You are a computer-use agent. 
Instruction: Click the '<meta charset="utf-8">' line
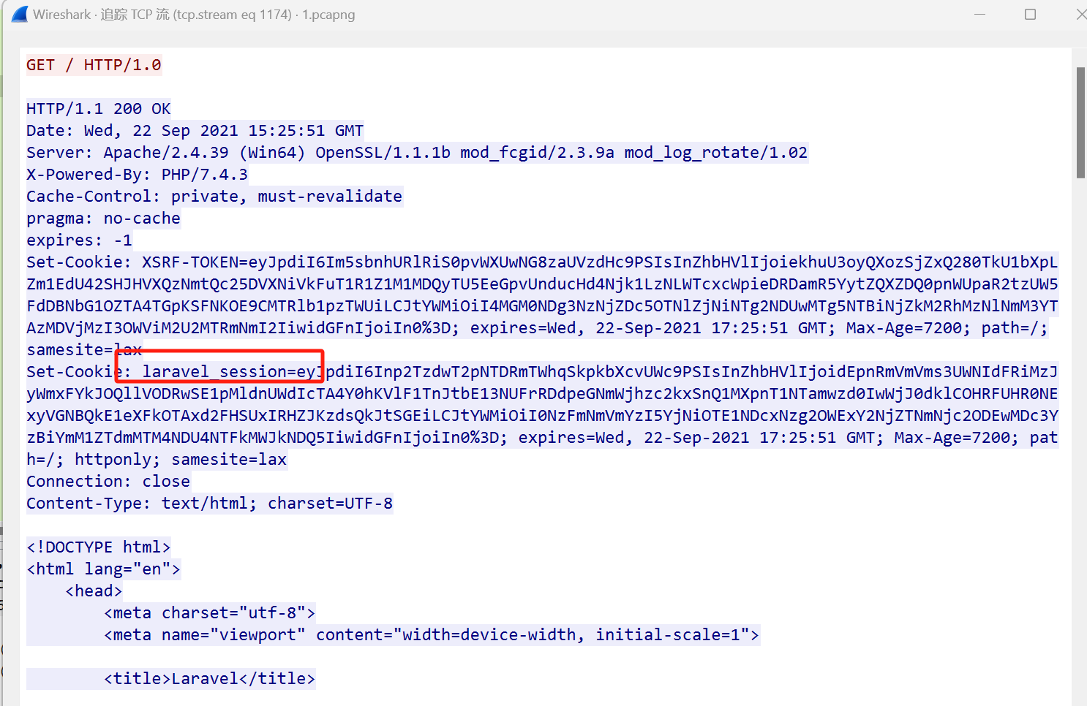click(210, 613)
